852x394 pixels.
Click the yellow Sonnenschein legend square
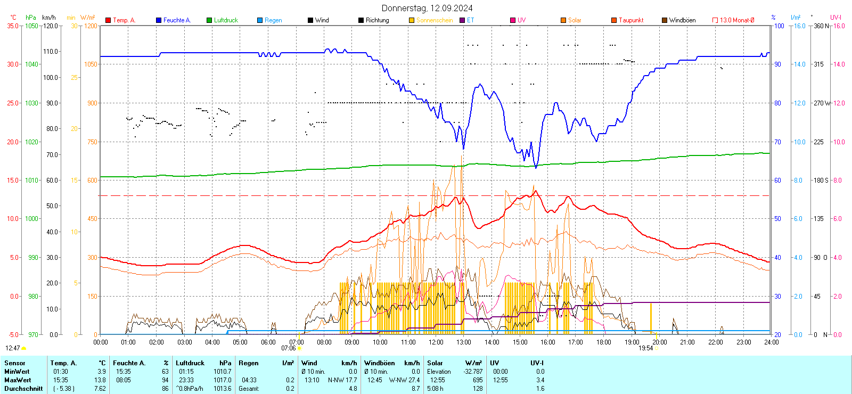pyautogui.click(x=412, y=20)
